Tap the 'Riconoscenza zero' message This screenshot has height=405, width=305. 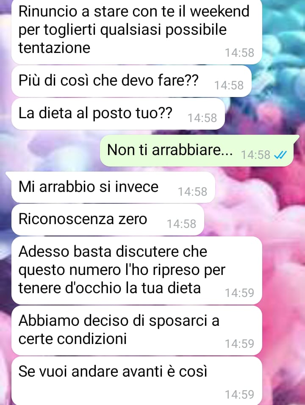click(x=108, y=219)
